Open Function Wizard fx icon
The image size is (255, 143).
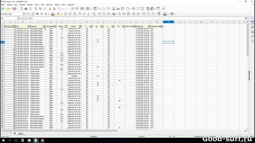point(23,19)
